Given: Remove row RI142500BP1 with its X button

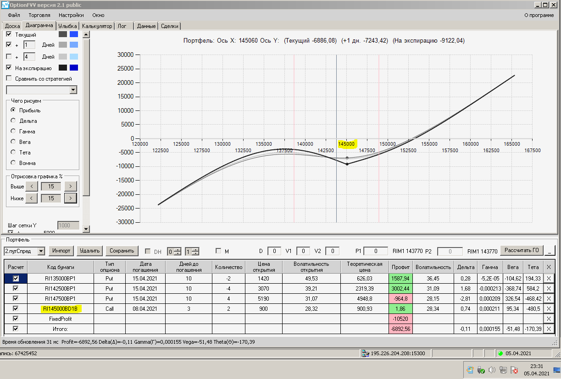Looking at the screenshot, I should coord(549,288).
